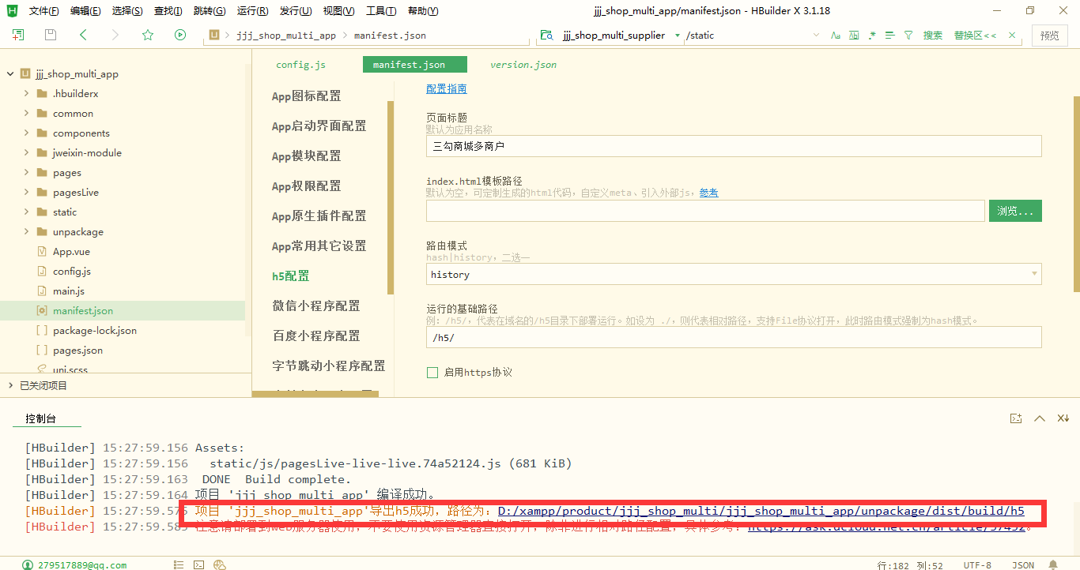
Task: Click the index.html模板路径 input field
Action: [705, 211]
